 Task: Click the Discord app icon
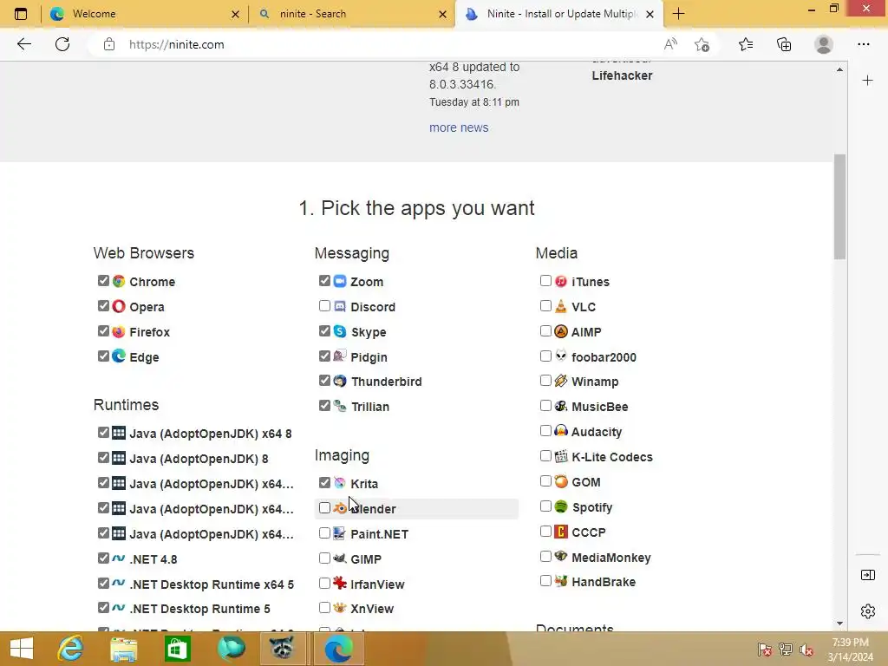tap(340, 306)
